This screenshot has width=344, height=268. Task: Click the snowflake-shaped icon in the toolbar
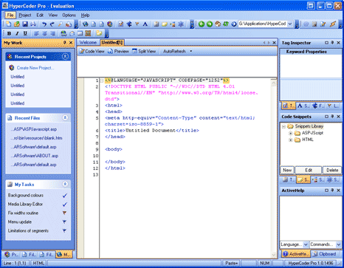coord(181,24)
